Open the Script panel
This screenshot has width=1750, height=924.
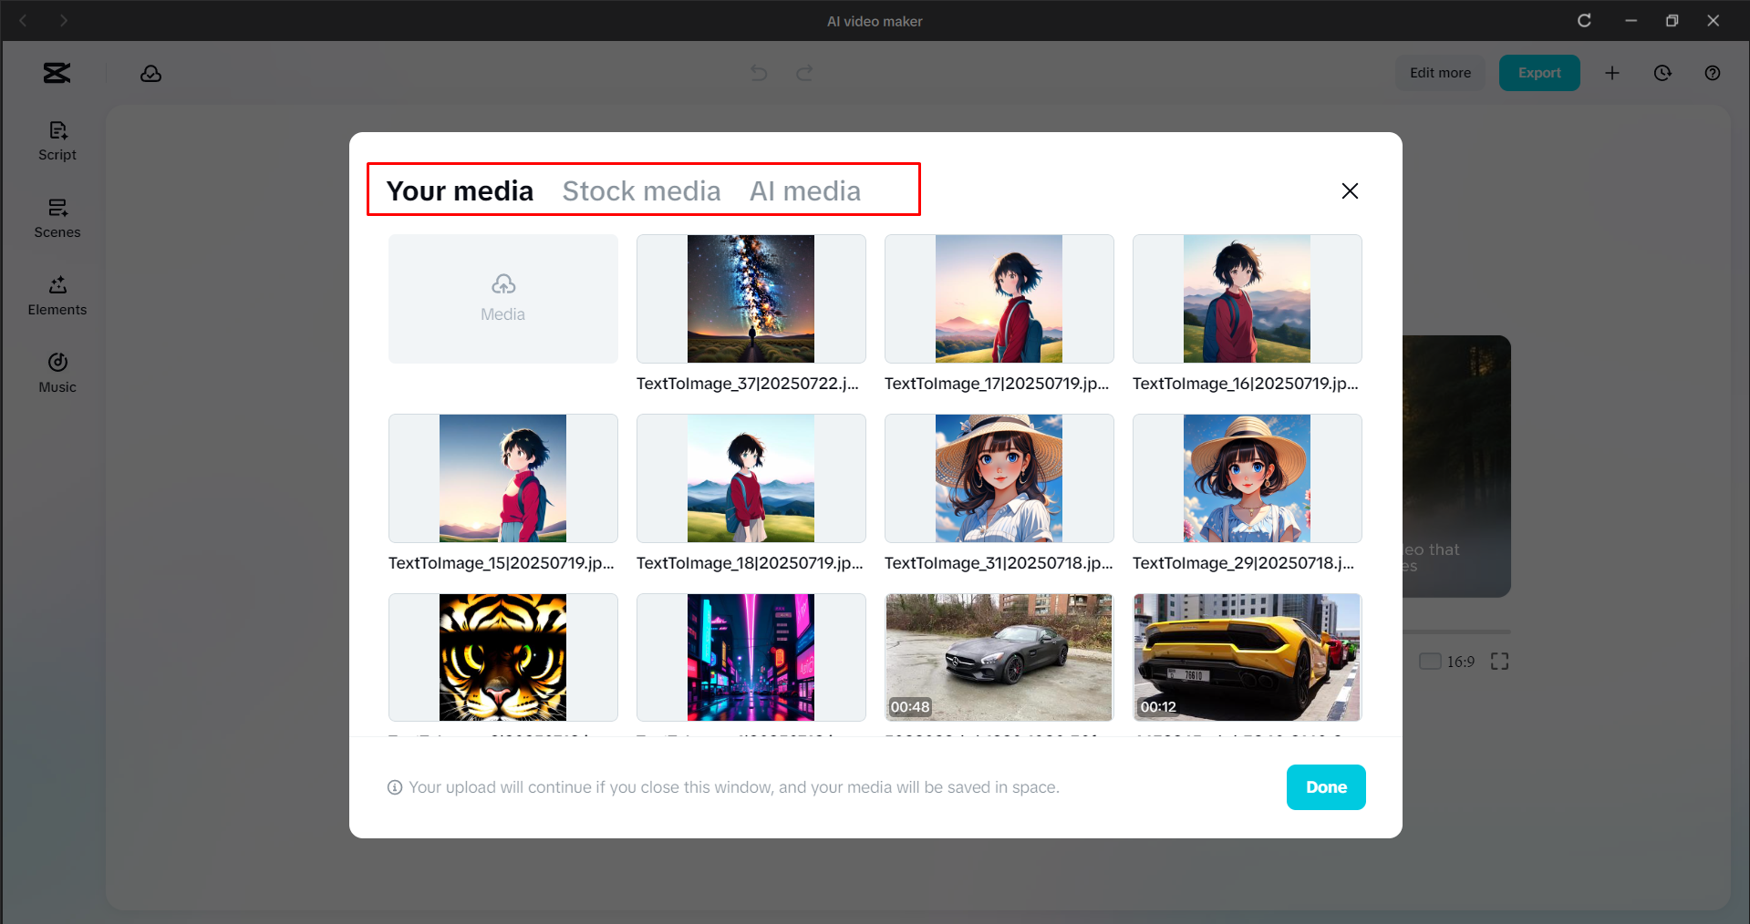point(57,140)
